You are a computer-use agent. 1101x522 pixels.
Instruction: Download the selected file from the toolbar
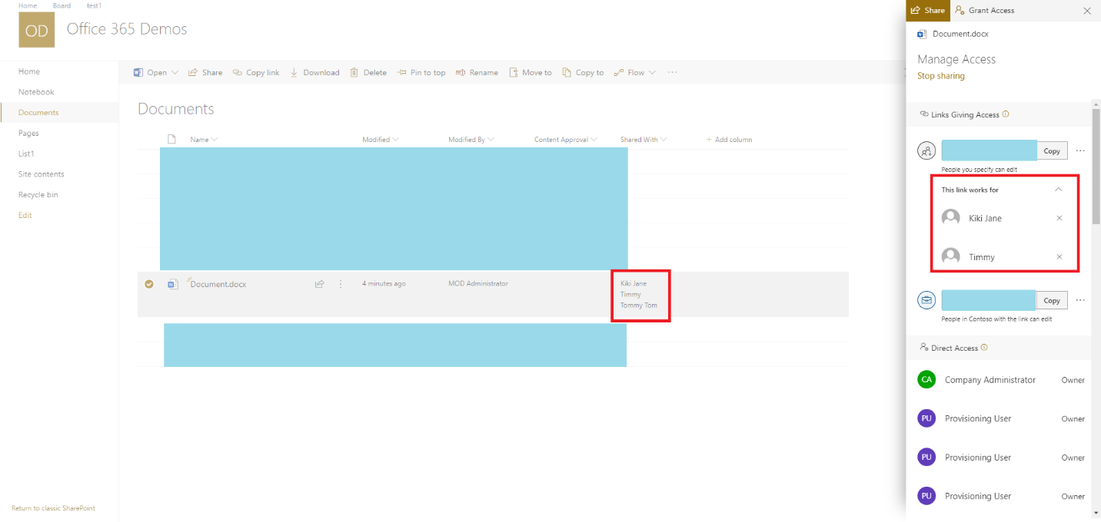tap(314, 73)
